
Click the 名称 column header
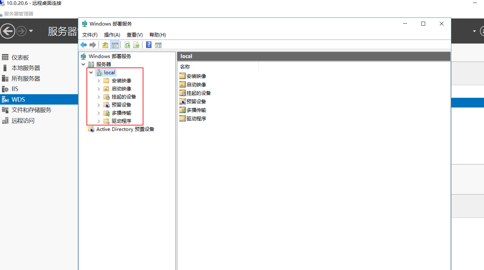[218, 67]
